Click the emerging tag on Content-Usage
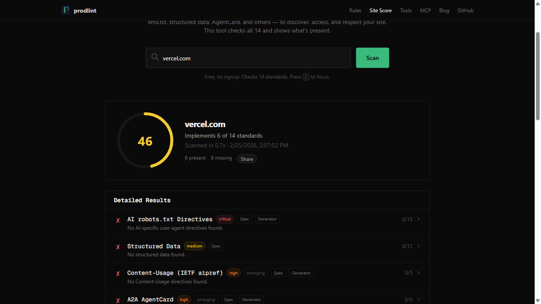The image size is (541, 304). (256, 273)
